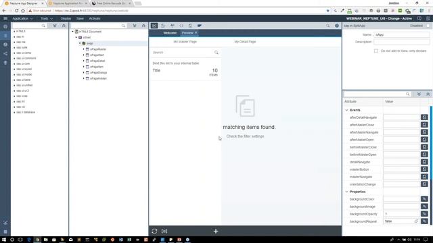The width and height of the screenshot is (433, 243).
Task: Expand all nodes in the library tree panel
Action: [55, 26]
